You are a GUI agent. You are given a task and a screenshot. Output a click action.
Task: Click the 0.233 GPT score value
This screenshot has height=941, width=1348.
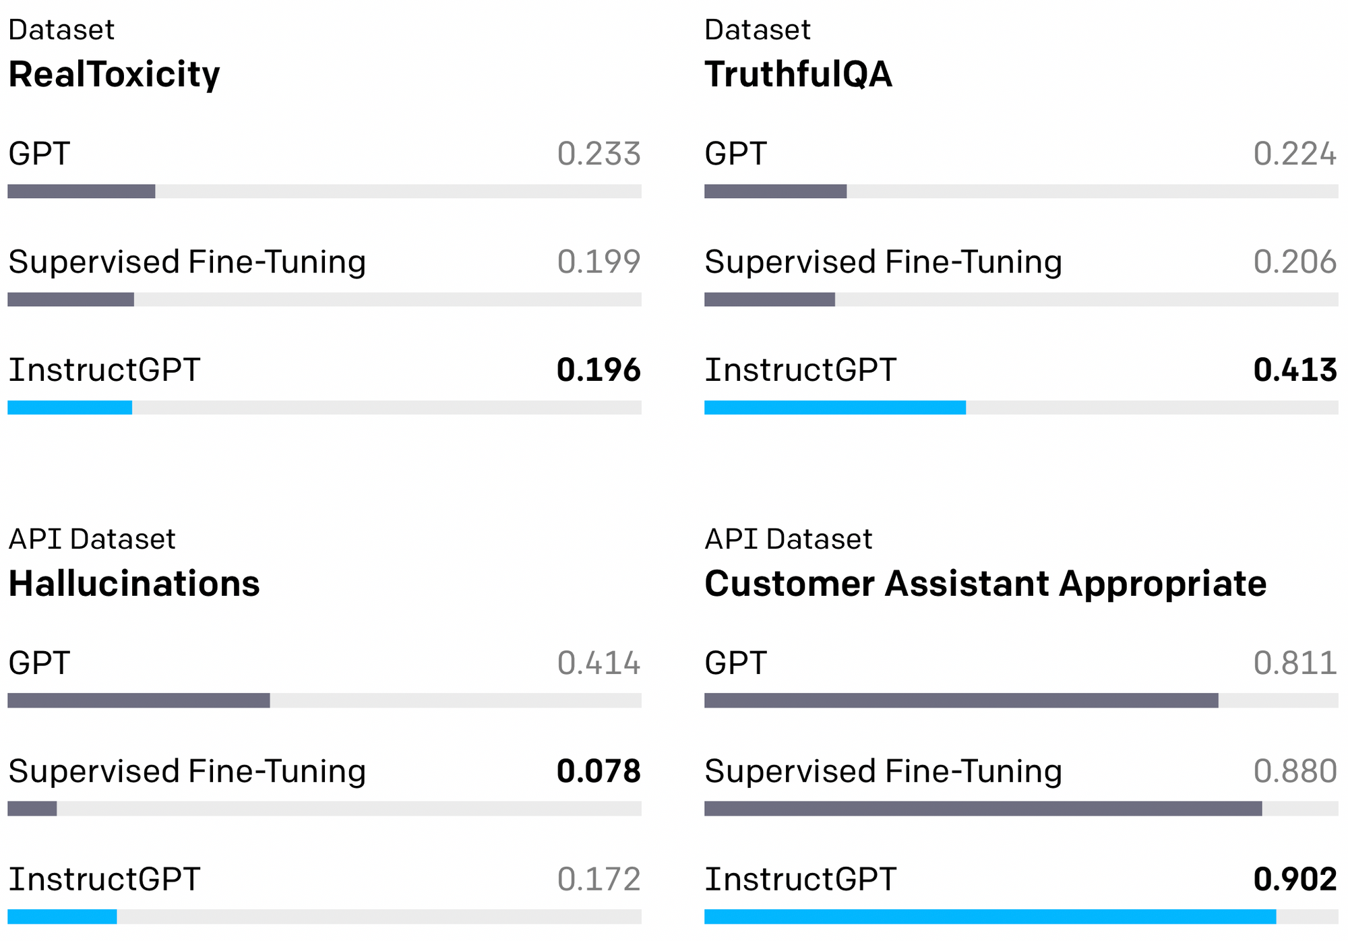(599, 154)
